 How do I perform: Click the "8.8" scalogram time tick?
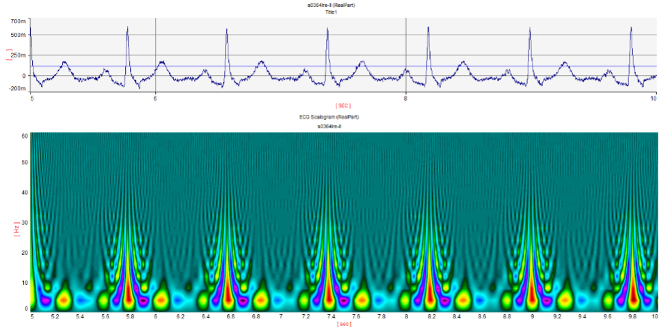506,316
